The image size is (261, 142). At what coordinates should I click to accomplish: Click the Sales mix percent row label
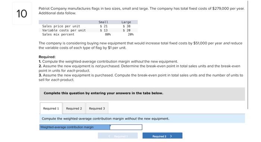click(58, 35)
